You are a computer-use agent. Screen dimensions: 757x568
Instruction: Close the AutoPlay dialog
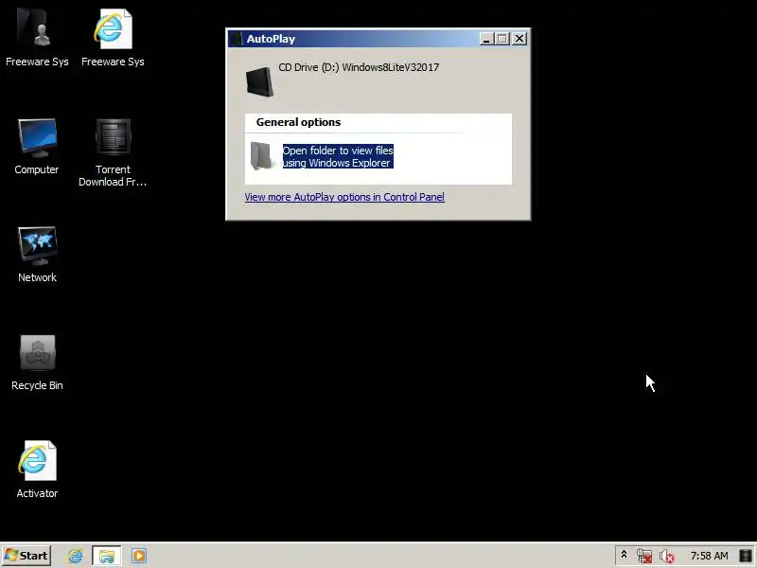(x=519, y=39)
